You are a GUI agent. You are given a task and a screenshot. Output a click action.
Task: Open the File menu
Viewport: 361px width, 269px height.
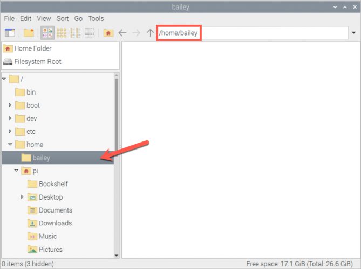pyautogui.click(x=9, y=19)
